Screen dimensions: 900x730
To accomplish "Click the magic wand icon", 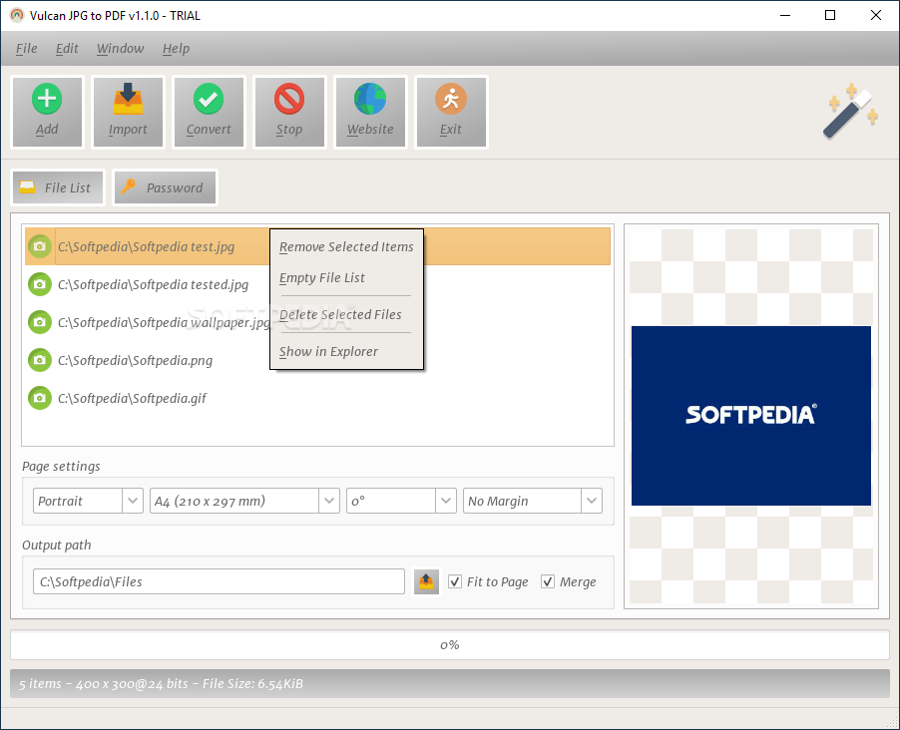I will tap(851, 112).
